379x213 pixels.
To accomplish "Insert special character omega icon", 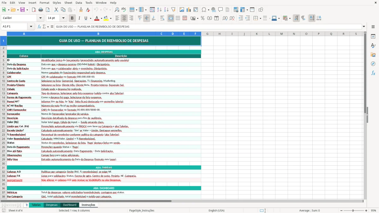I will pos(204,10).
